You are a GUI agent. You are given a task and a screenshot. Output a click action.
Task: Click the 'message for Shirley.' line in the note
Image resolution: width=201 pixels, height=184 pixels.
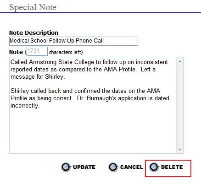click(x=38, y=77)
